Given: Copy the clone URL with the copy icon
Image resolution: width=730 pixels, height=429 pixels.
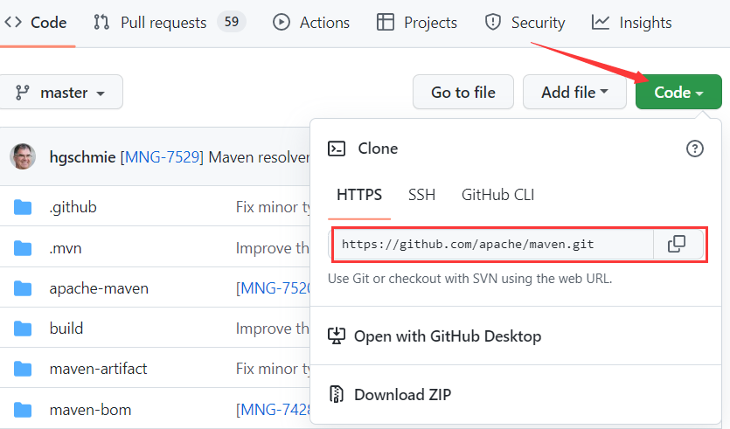Looking at the screenshot, I should tap(677, 245).
